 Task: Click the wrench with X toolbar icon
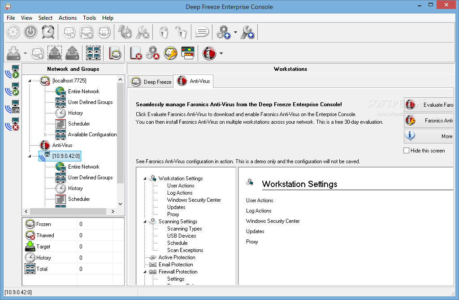point(143,32)
